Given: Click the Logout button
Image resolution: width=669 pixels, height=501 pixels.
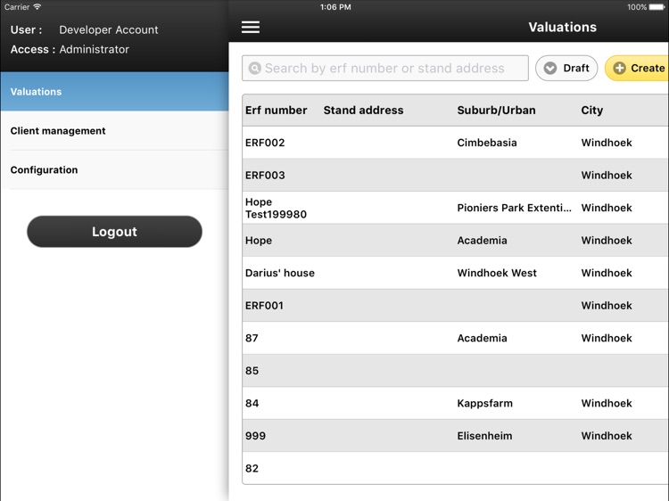Looking at the screenshot, I should (x=114, y=232).
